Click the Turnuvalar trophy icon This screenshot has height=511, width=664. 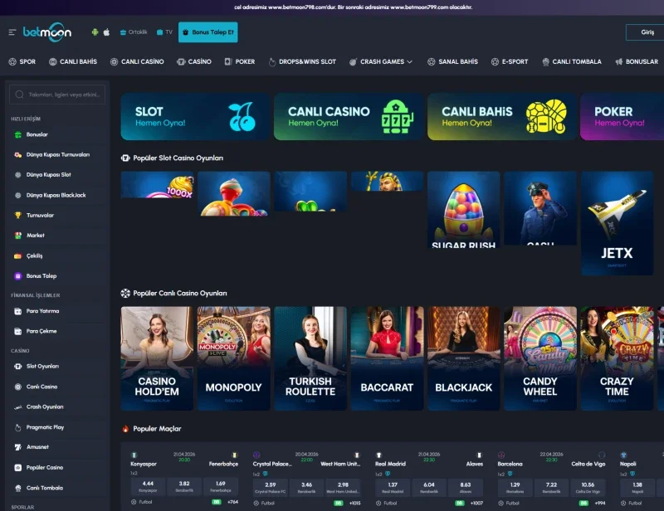(x=17, y=215)
